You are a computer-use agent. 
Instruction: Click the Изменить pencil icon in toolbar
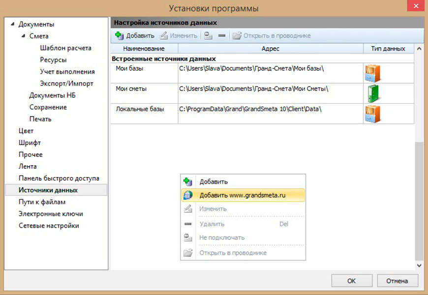tap(164, 35)
